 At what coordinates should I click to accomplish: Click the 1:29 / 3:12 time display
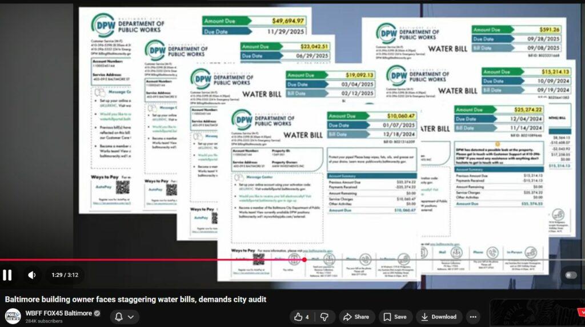[63, 275]
